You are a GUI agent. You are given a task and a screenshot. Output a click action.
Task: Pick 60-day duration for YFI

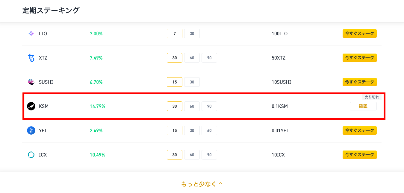click(x=209, y=130)
